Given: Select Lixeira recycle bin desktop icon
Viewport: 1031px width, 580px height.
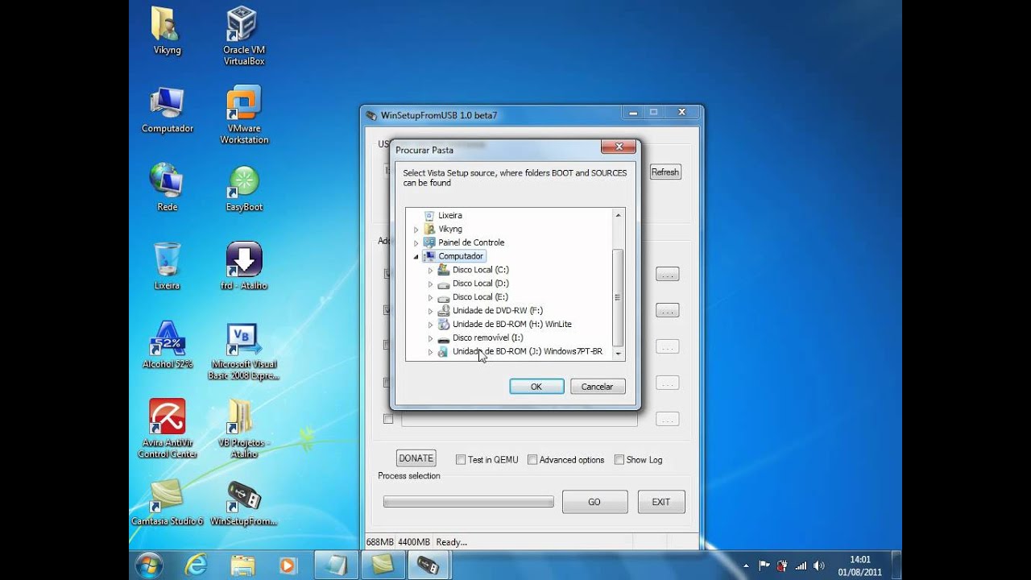Looking at the screenshot, I should (168, 266).
